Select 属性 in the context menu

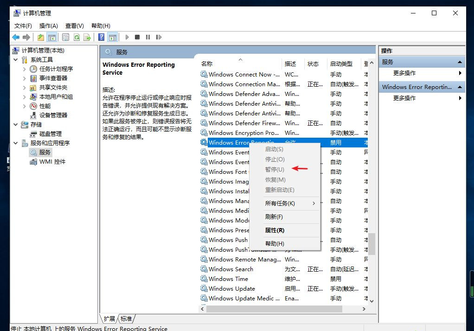tap(275, 230)
